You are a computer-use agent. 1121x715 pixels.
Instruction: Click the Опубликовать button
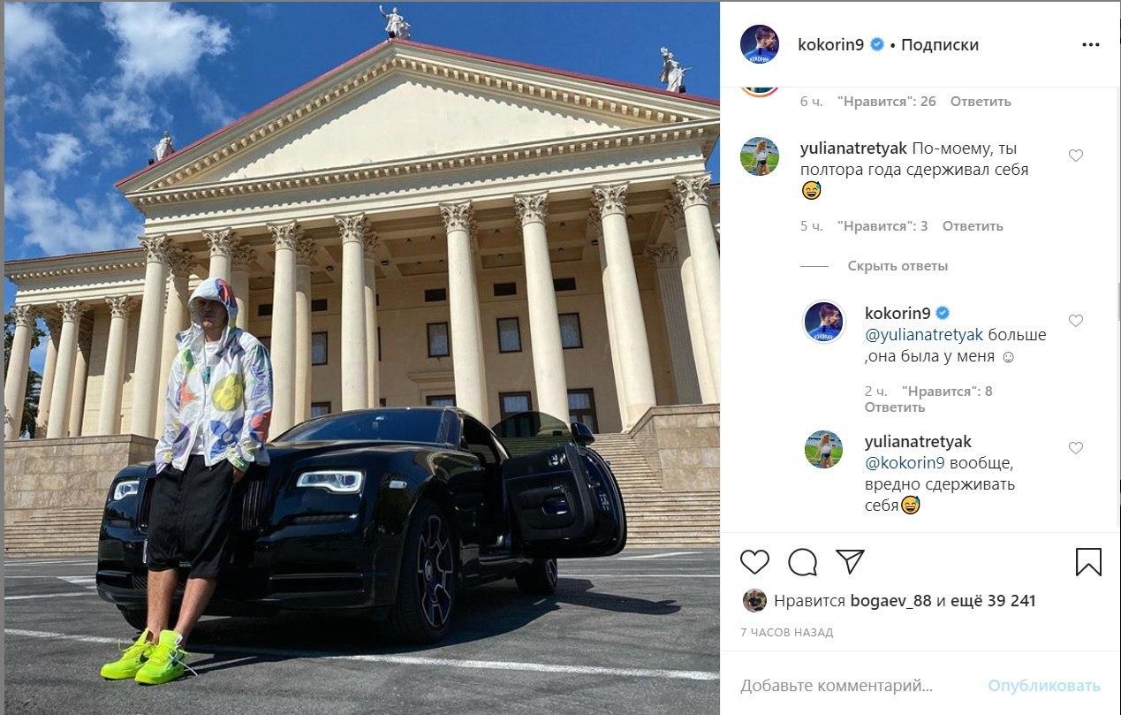coord(1044,686)
